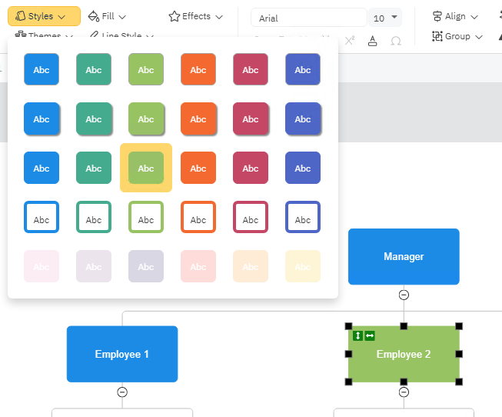Apply the light salmon pastel Abc style
This screenshot has width=502, height=417.
coord(198,266)
